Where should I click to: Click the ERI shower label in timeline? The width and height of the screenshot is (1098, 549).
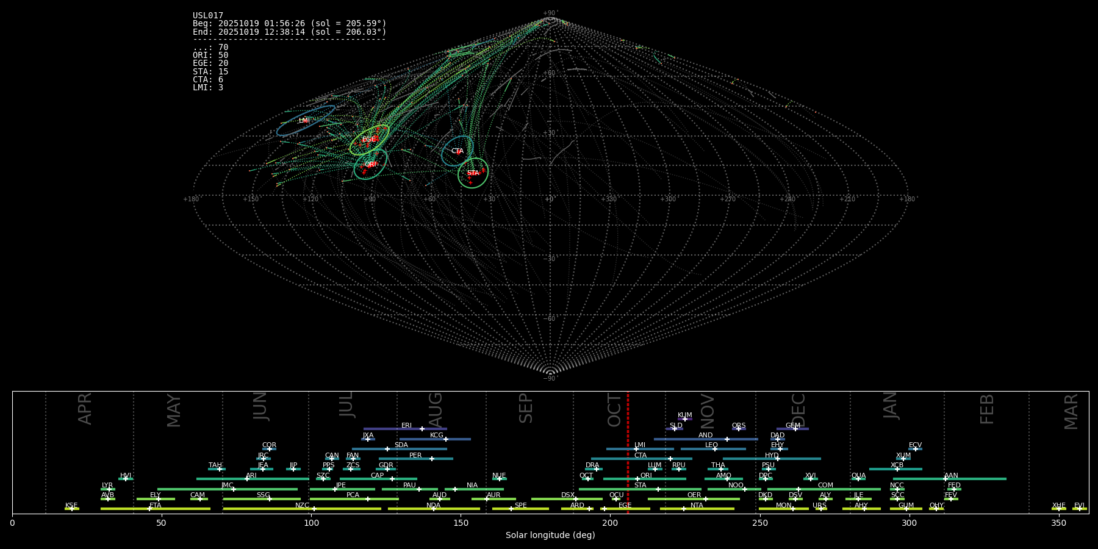[x=406, y=426]
